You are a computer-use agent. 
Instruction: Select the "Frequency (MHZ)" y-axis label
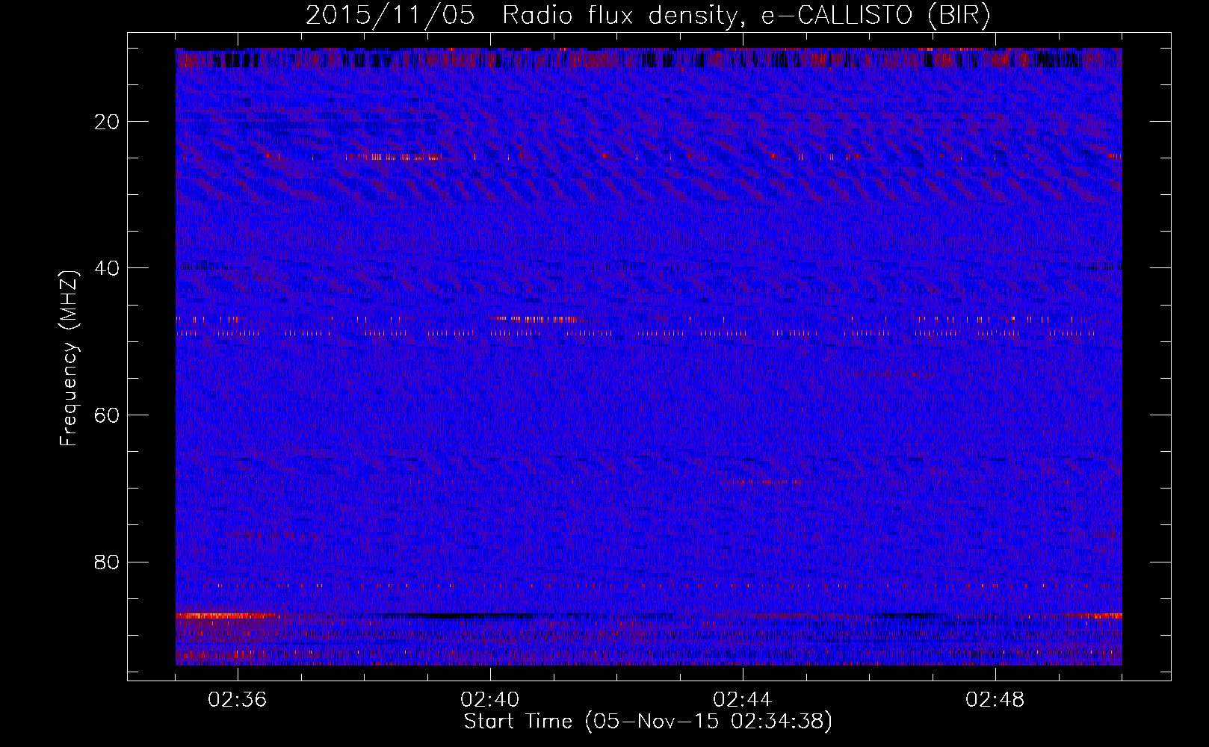(x=69, y=359)
